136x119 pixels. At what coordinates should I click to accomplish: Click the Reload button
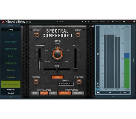coord(11,26)
